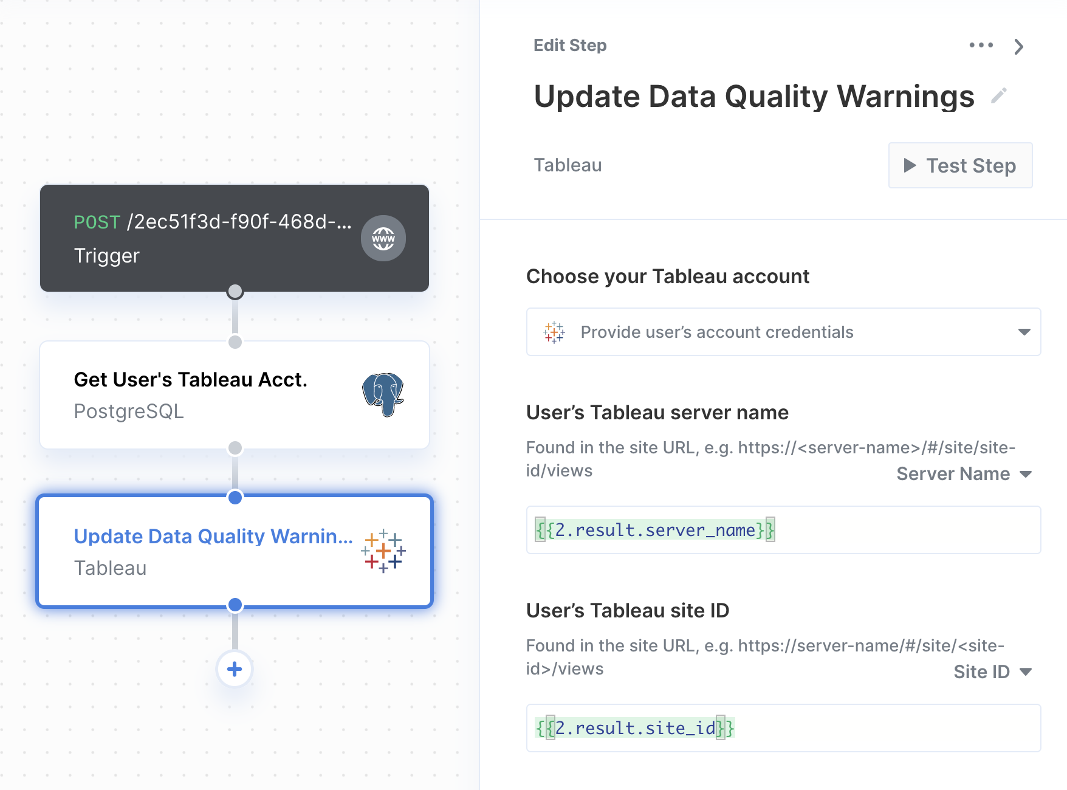
Task: Edit step title with pencil icon
Action: tap(999, 96)
